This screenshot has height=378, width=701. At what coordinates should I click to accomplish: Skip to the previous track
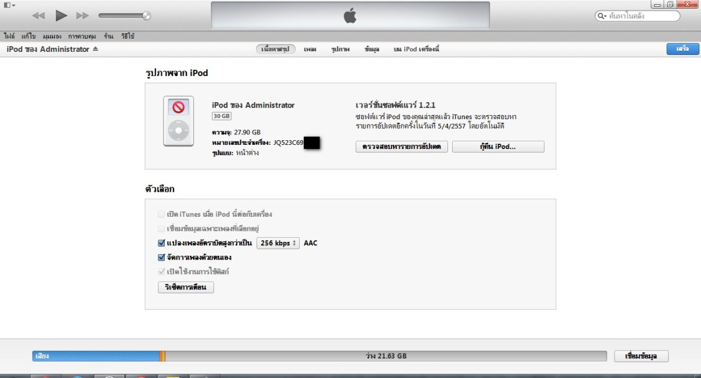(x=39, y=16)
